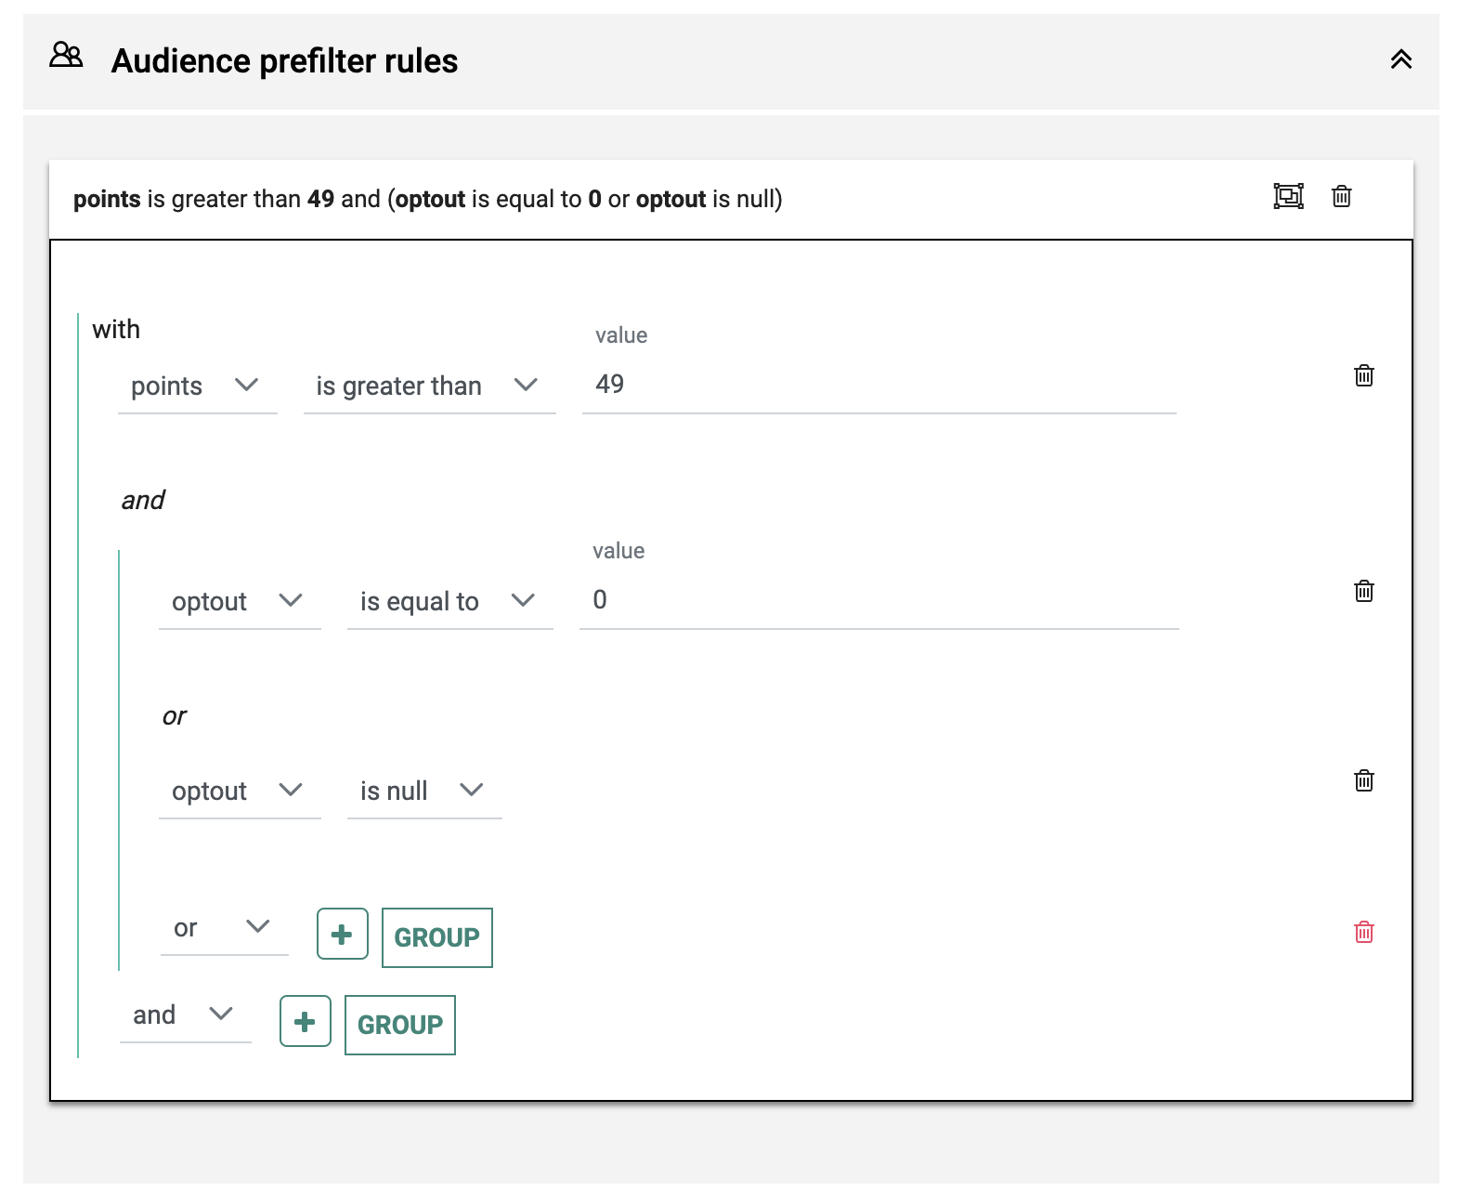Delete the points greater than 49 condition
Viewport: 1458px width, 1191px height.
1363,375
